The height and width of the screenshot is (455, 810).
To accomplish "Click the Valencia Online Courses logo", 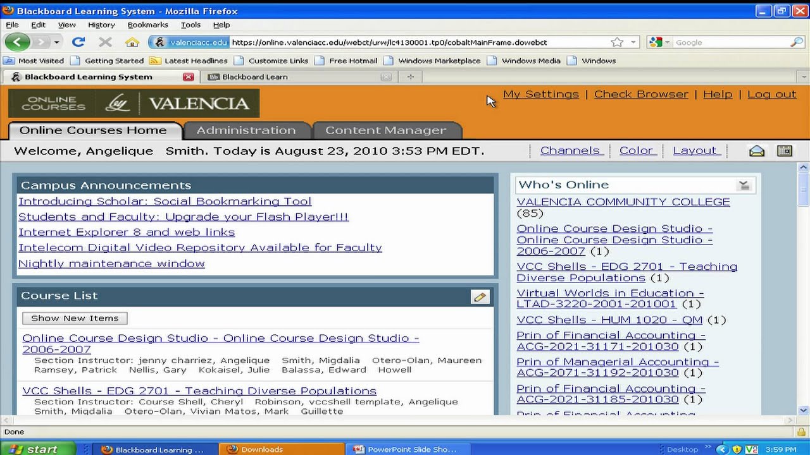I will coord(134,103).
